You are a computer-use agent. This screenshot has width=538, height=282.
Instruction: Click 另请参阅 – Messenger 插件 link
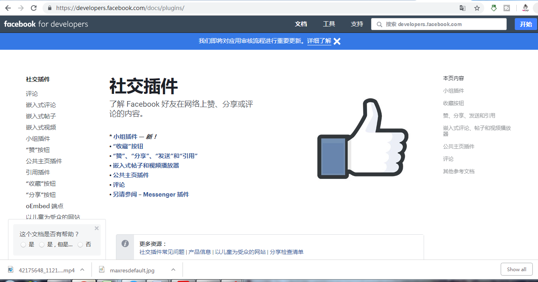click(x=151, y=194)
